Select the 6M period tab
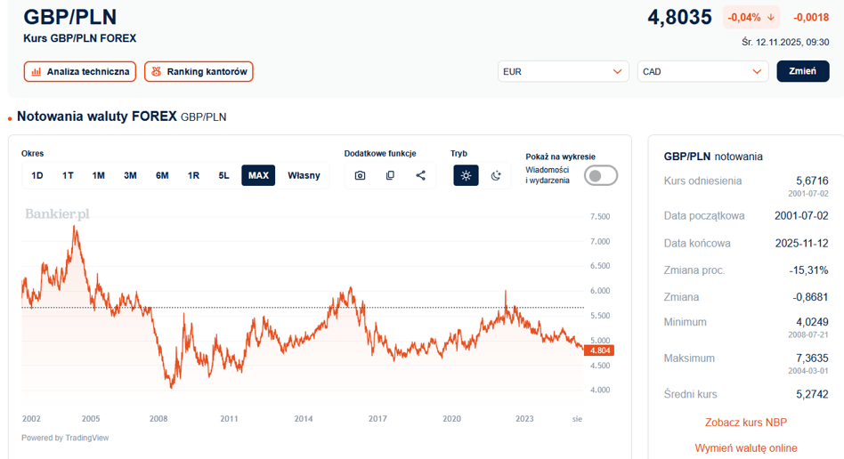 coord(162,175)
